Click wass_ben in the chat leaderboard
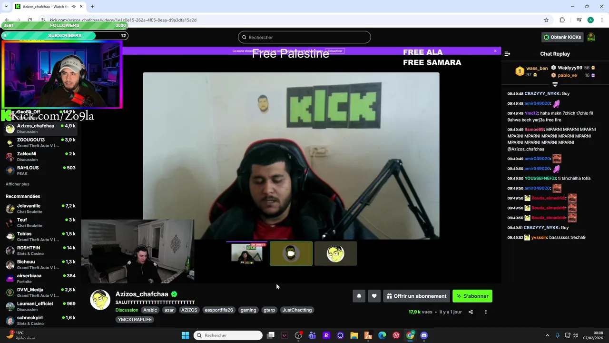The image size is (609, 343). click(537, 68)
